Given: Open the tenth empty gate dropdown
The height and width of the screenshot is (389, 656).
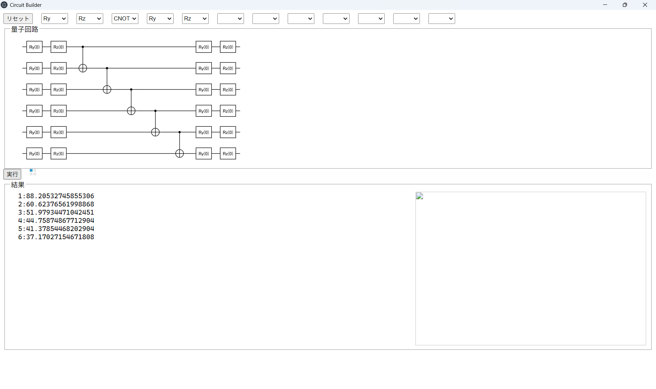Looking at the screenshot, I should (x=371, y=18).
